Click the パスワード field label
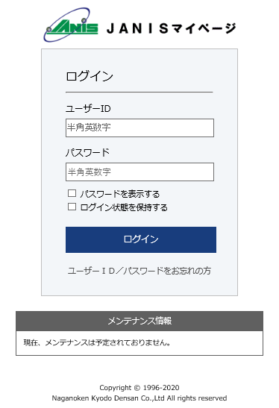 [x=88, y=152]
